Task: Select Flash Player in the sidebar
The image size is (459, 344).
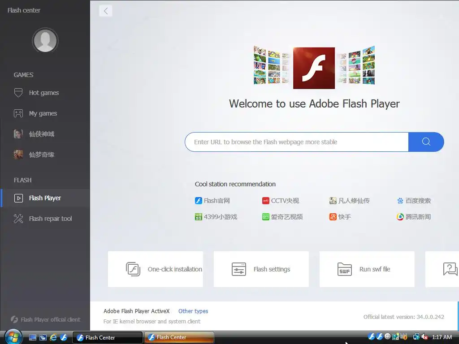Action: [45, 198]
